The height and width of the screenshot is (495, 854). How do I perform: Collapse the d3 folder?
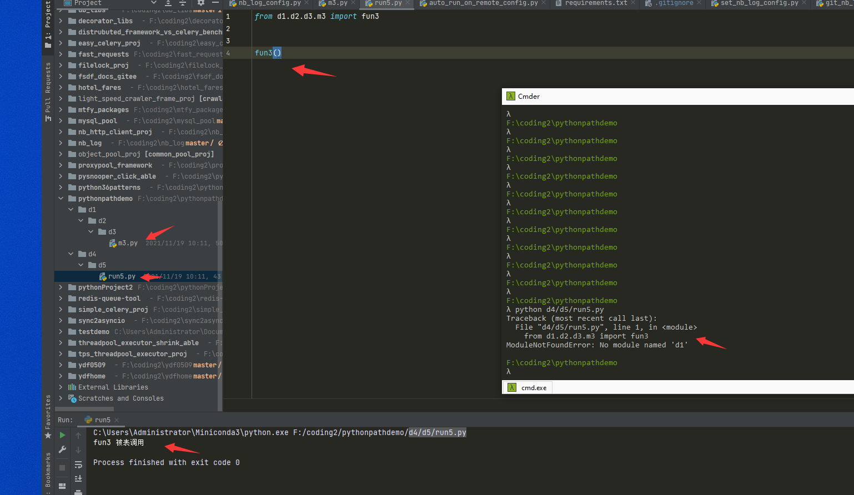(91, 232)
